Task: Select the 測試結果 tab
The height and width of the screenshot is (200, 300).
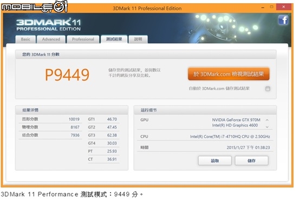Action: [x=114, y=39]
